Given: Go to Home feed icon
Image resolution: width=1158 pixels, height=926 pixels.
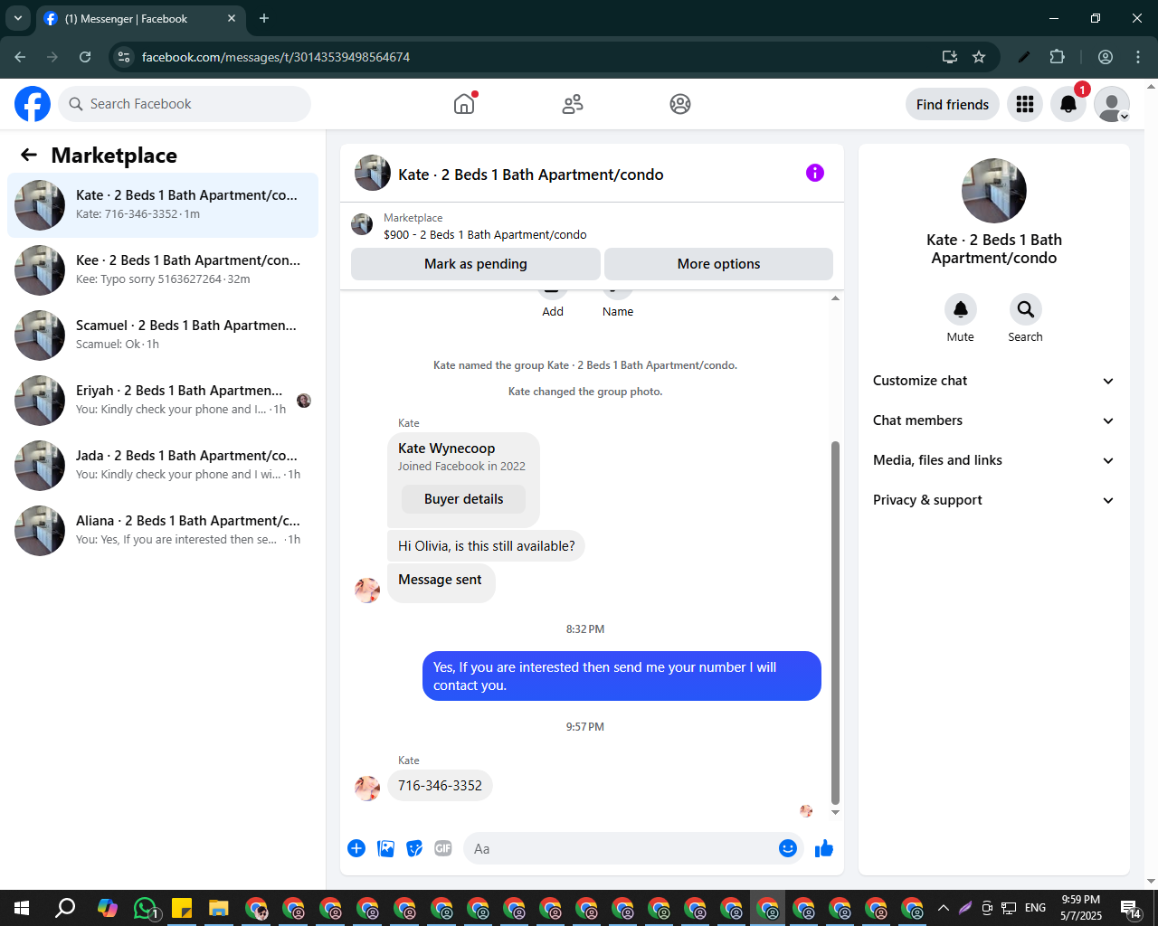Looking at the screenshot, I should 464,104.
